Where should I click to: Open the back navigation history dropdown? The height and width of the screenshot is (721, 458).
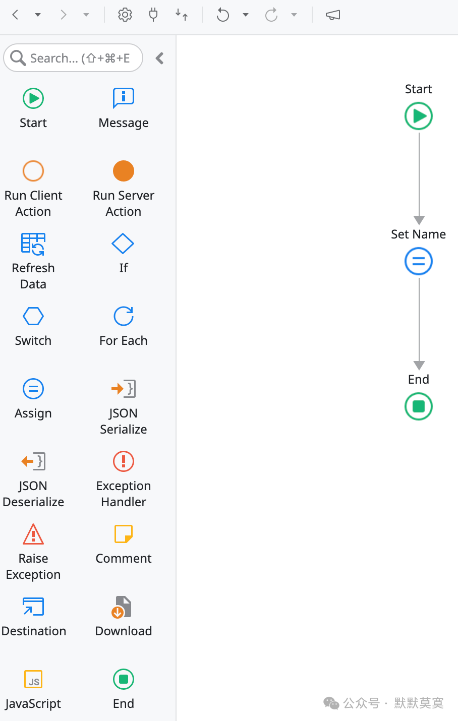38,15
